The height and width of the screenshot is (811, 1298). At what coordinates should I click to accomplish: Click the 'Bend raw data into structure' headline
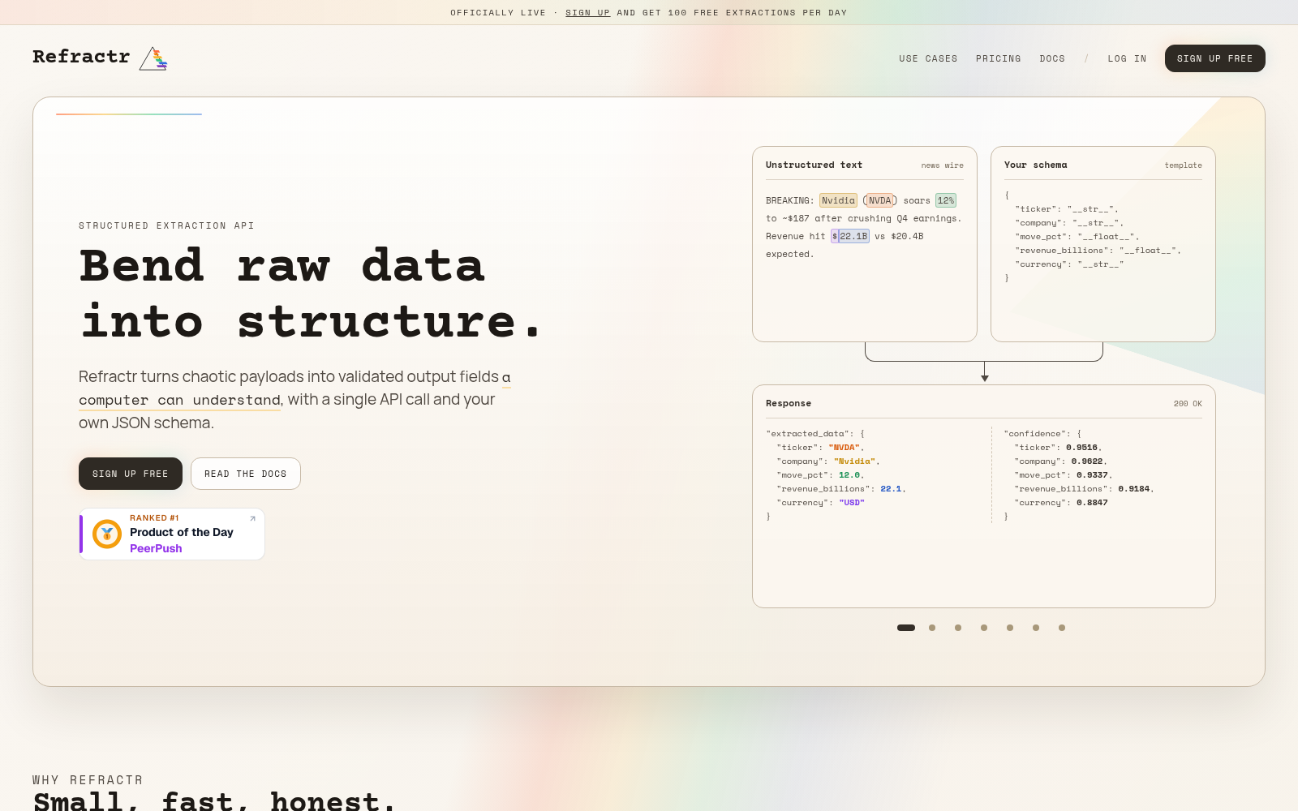tap(311, 294)
